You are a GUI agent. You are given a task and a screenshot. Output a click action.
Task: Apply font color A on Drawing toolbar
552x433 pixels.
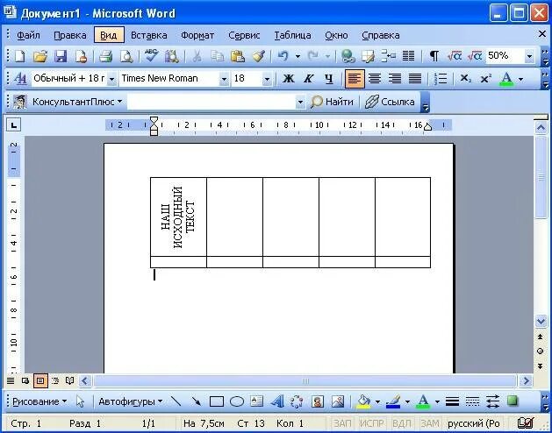[423, 401]
